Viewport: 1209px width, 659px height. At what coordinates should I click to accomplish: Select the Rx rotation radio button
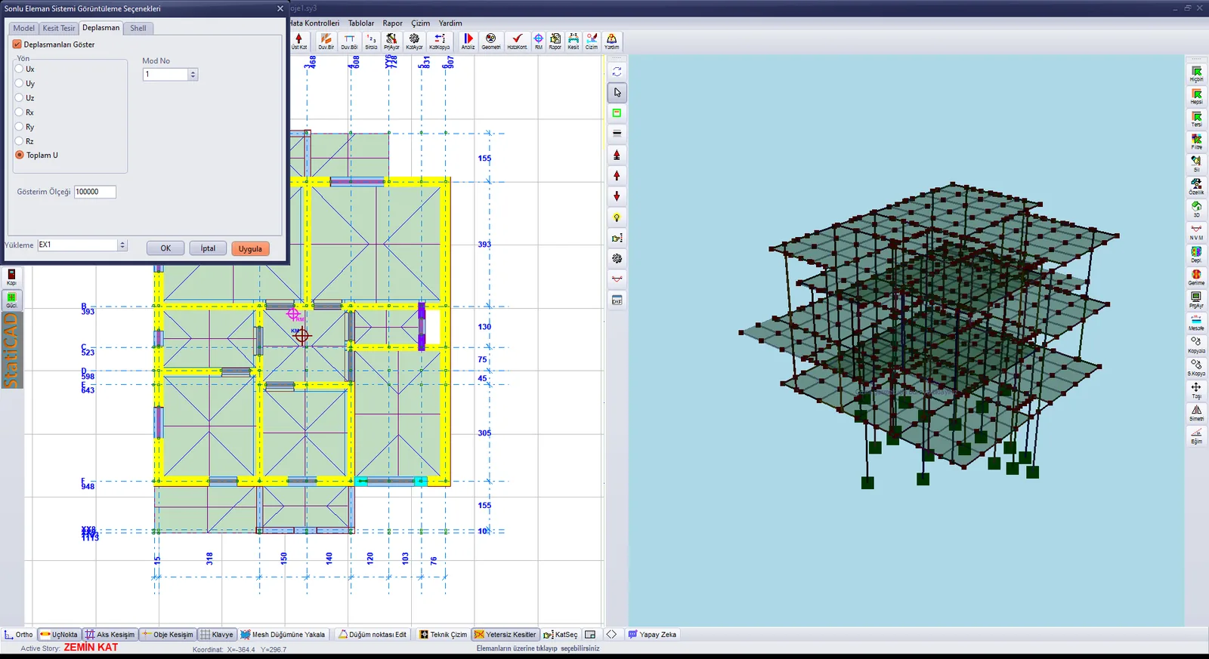tap(20, 112)
